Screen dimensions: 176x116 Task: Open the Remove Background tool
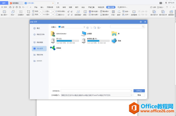78,12
